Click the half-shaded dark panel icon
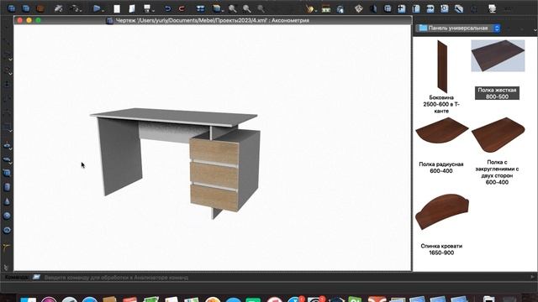 coord(373,8)
